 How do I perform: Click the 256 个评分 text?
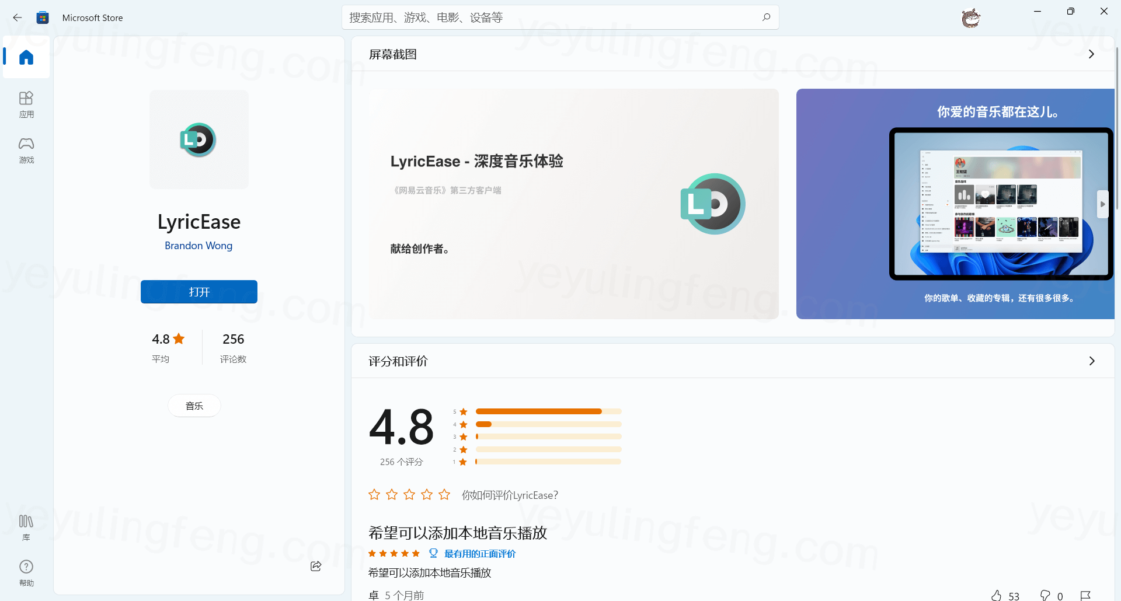click(x=401, y=462)
